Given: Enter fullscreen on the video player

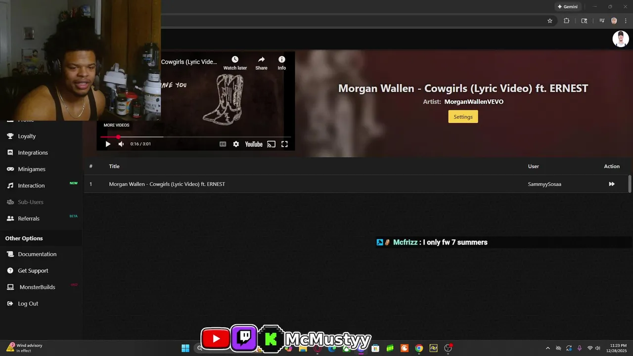Looking at the screenshot, I should (284, 144).
